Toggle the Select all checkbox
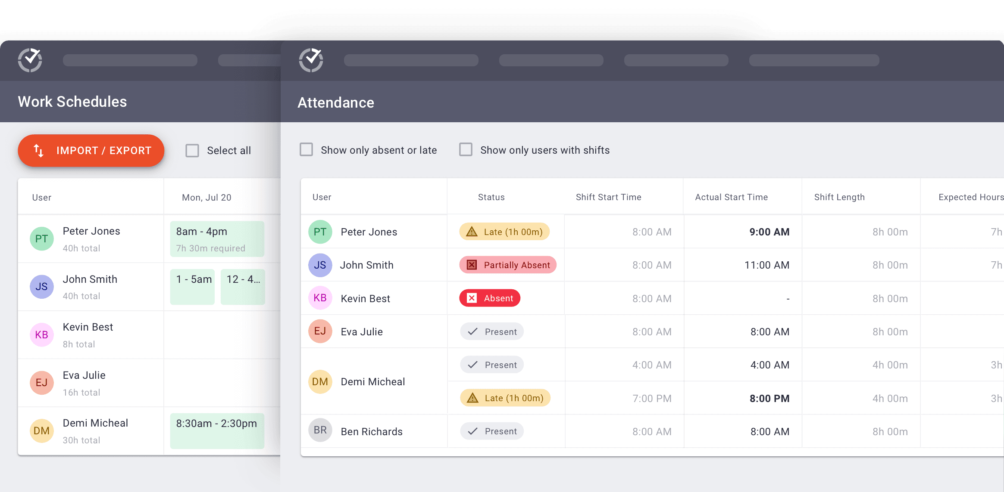 pos(192,151)
